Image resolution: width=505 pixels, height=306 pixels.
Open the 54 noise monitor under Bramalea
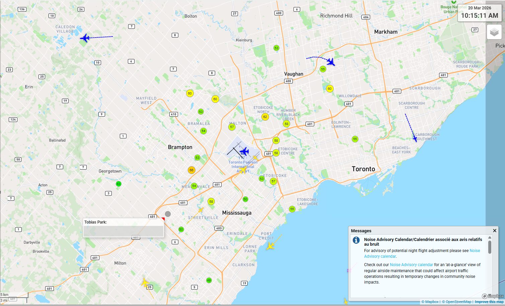point(203,131)
